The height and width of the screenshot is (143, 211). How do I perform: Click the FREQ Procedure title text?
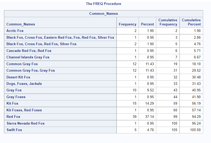point(104,4)
